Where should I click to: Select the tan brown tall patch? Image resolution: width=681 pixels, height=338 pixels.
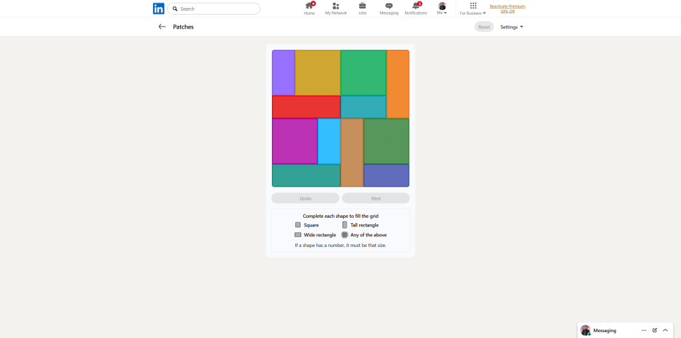pyautogui.click(x=352, y=152)
